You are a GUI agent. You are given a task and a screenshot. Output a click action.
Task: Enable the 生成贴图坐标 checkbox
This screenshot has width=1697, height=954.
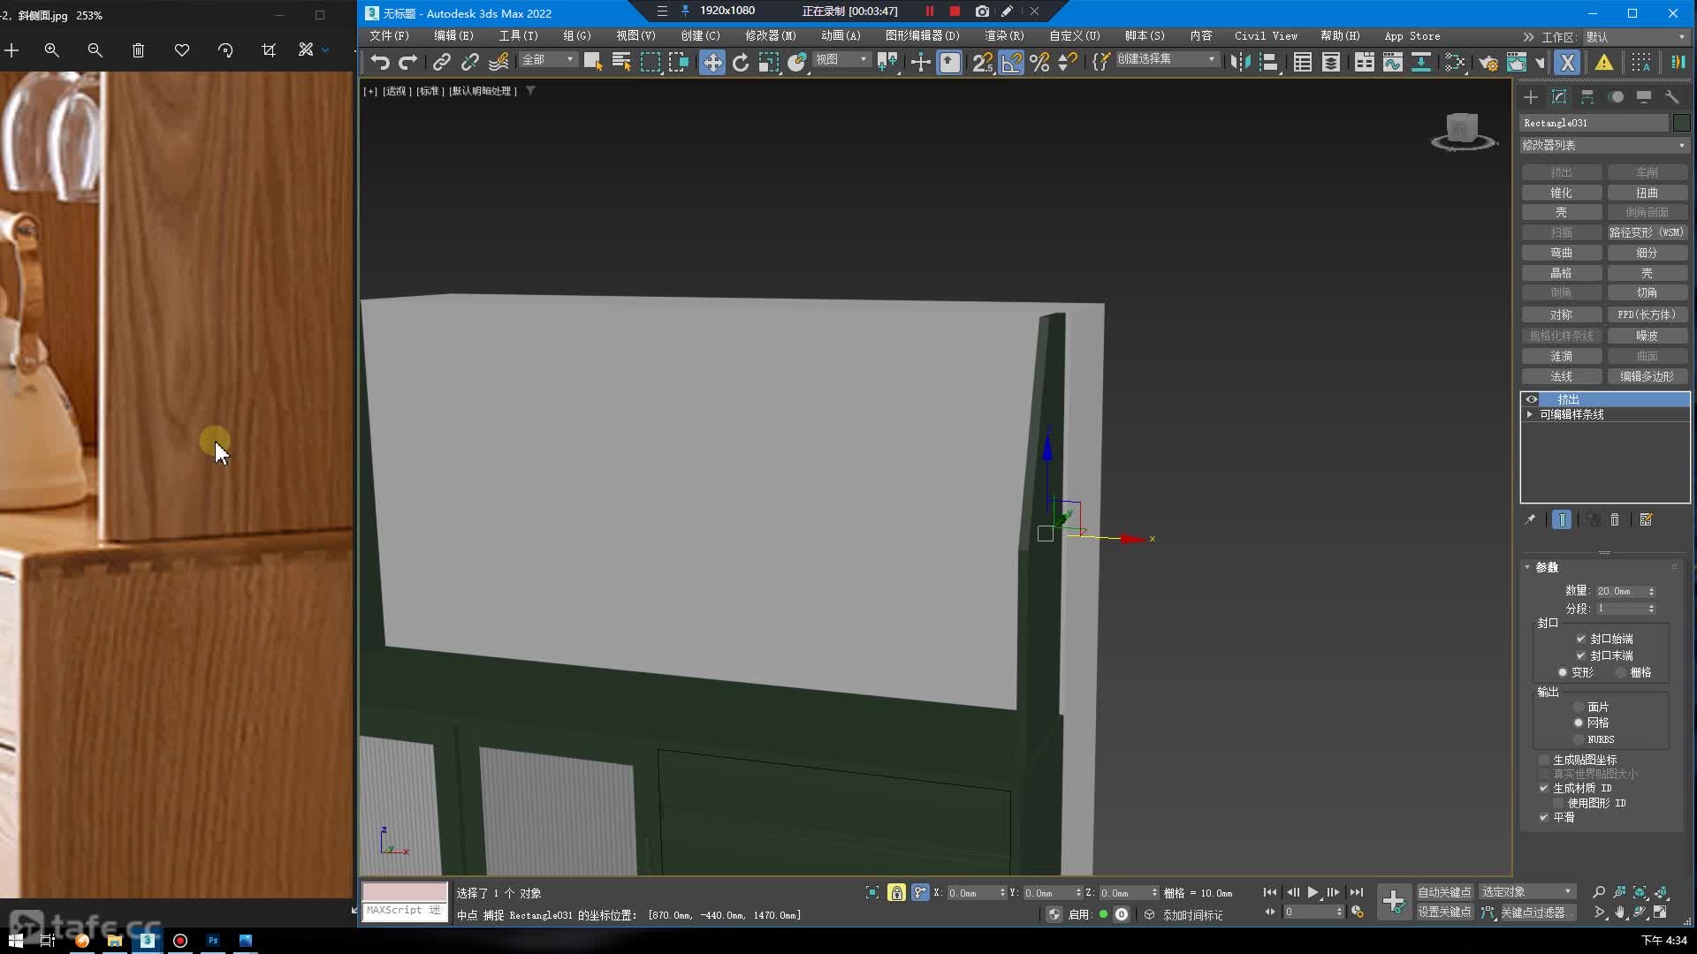[x=1544, y=760]
